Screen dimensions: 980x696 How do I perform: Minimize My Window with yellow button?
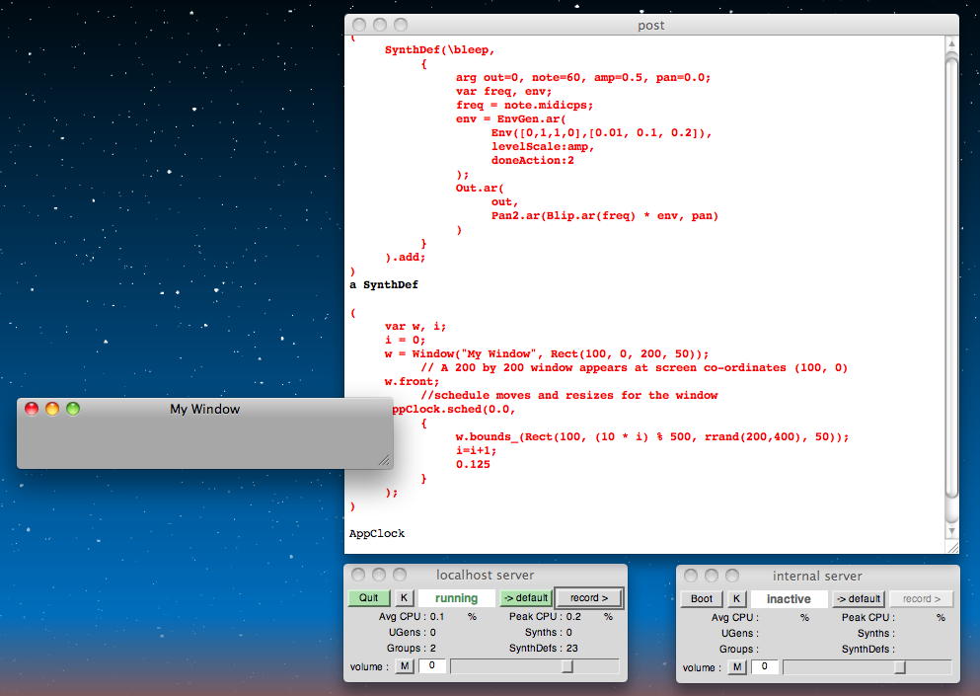tap(52, 409)
